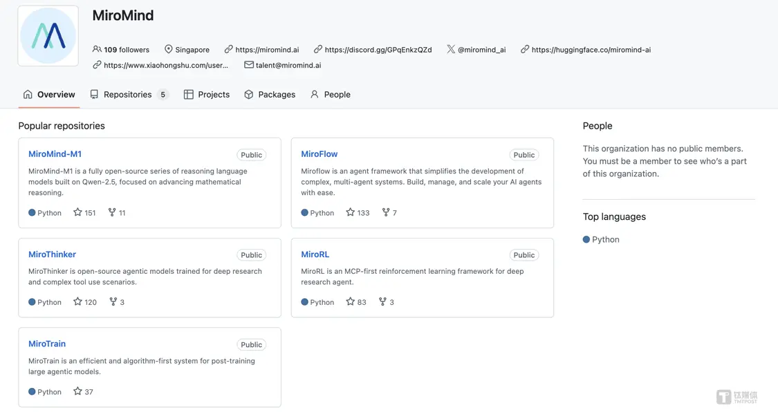Click the MiroMind organization avatar logo

click(x=48, y=36)
